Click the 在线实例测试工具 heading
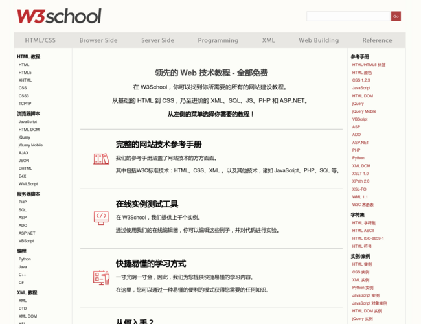This screenshot has height=324, width=421. point(147,204)
